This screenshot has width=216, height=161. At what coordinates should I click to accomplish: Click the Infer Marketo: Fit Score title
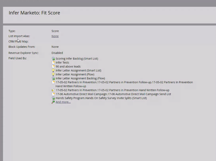click(34, 13)
